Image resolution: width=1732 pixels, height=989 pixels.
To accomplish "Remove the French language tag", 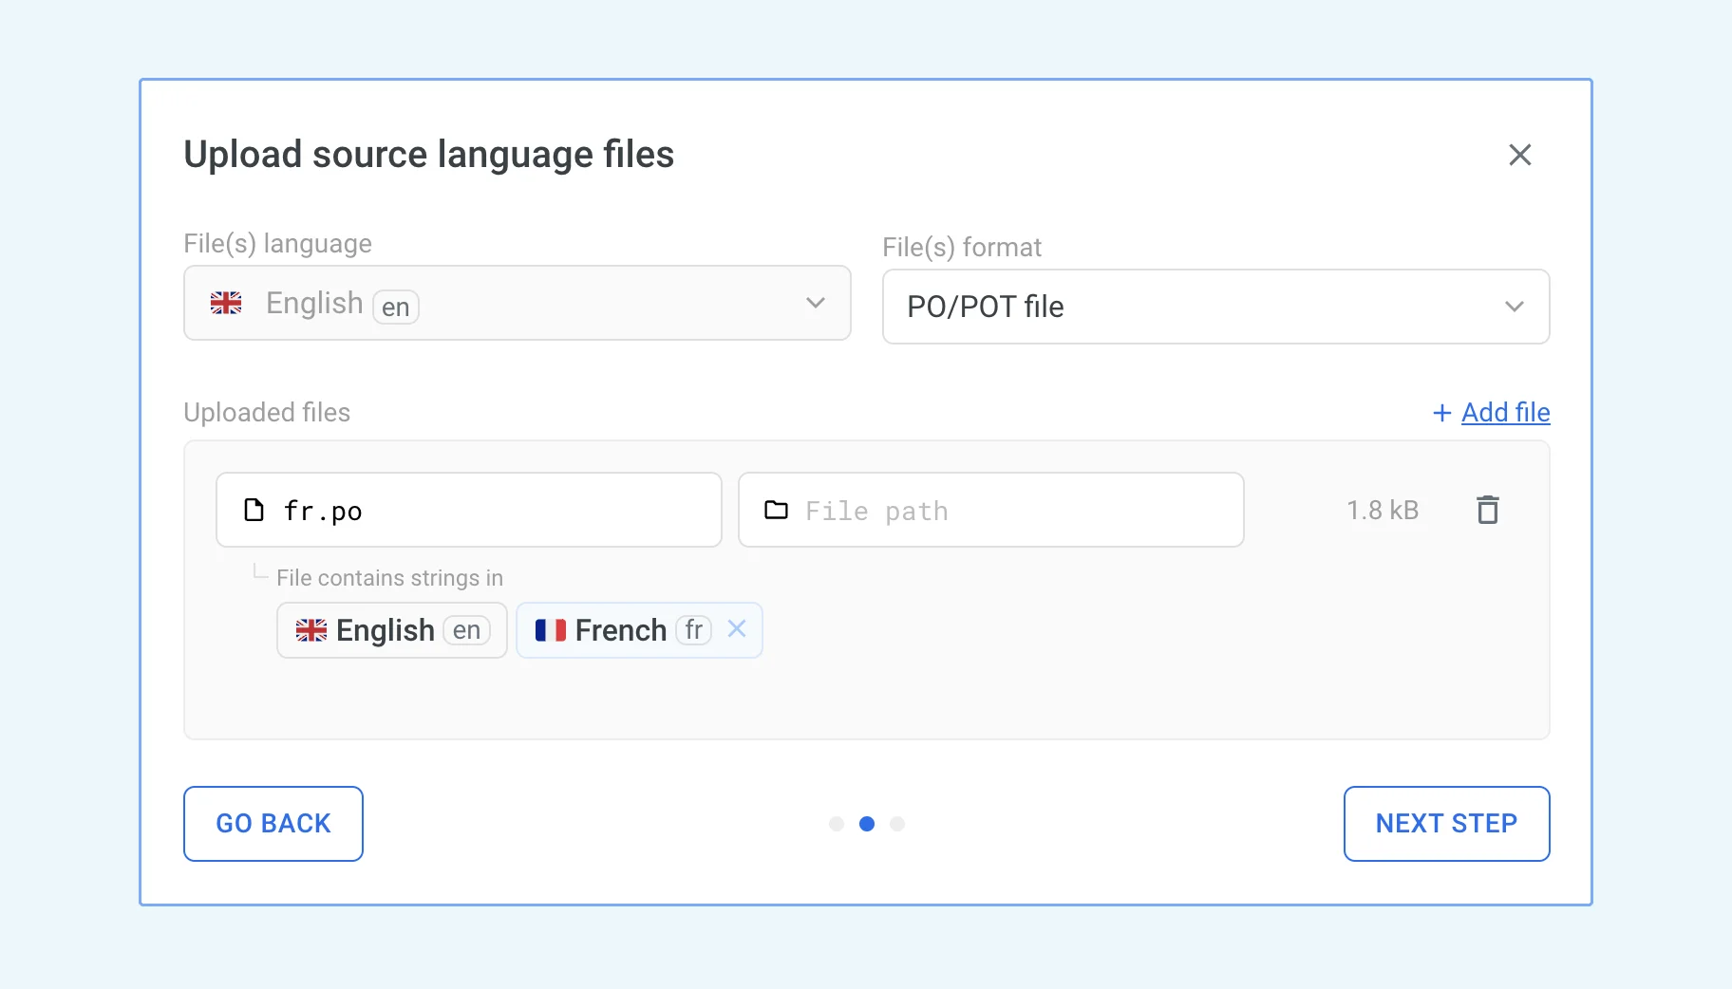I will 737,628.
